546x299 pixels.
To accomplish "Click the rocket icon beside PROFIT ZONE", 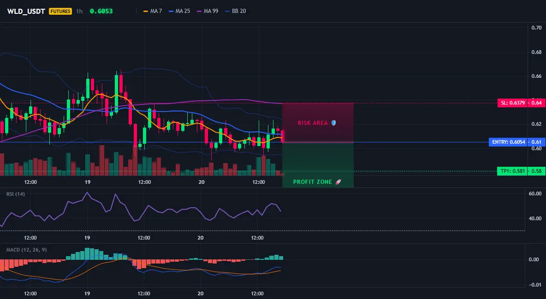I will point(338,182).
